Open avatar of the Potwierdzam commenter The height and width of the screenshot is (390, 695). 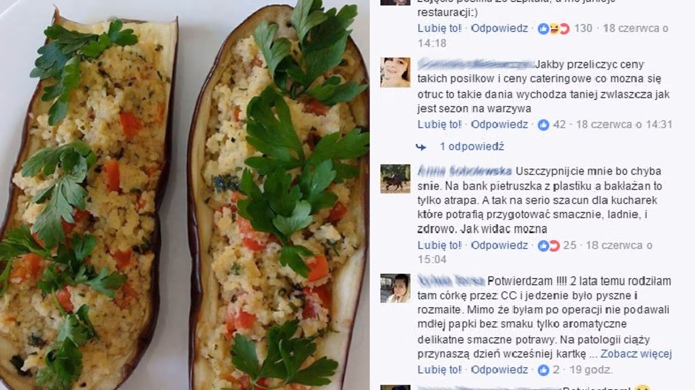[x=395, y=288]
